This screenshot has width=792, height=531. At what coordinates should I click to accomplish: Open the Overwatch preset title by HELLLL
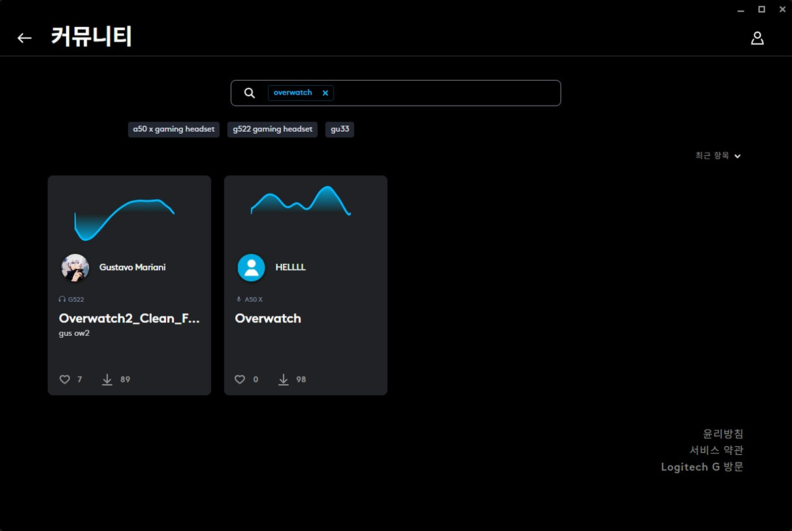click(x=268, y=319)
